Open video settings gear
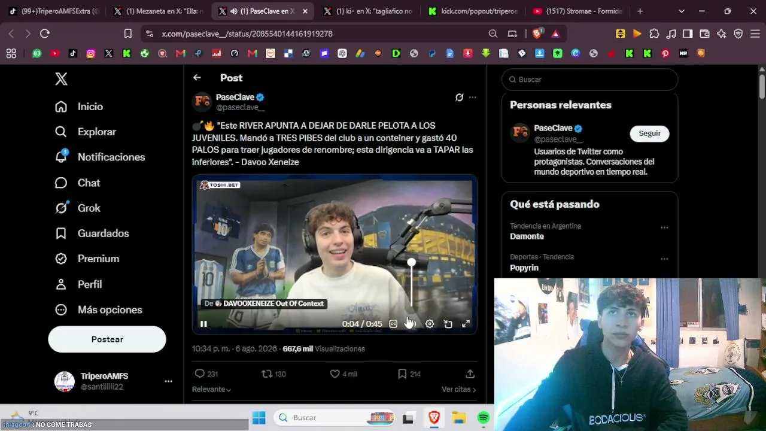 pos(430,324)
